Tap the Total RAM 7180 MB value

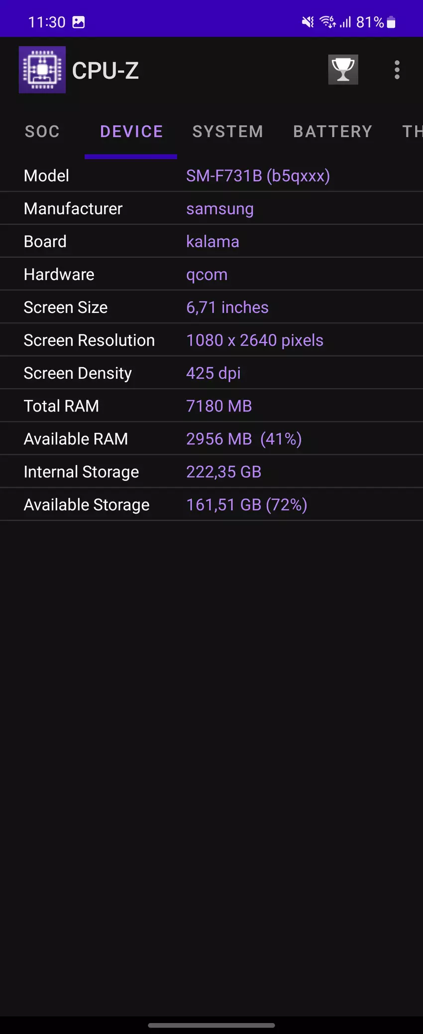coord(219,406)
